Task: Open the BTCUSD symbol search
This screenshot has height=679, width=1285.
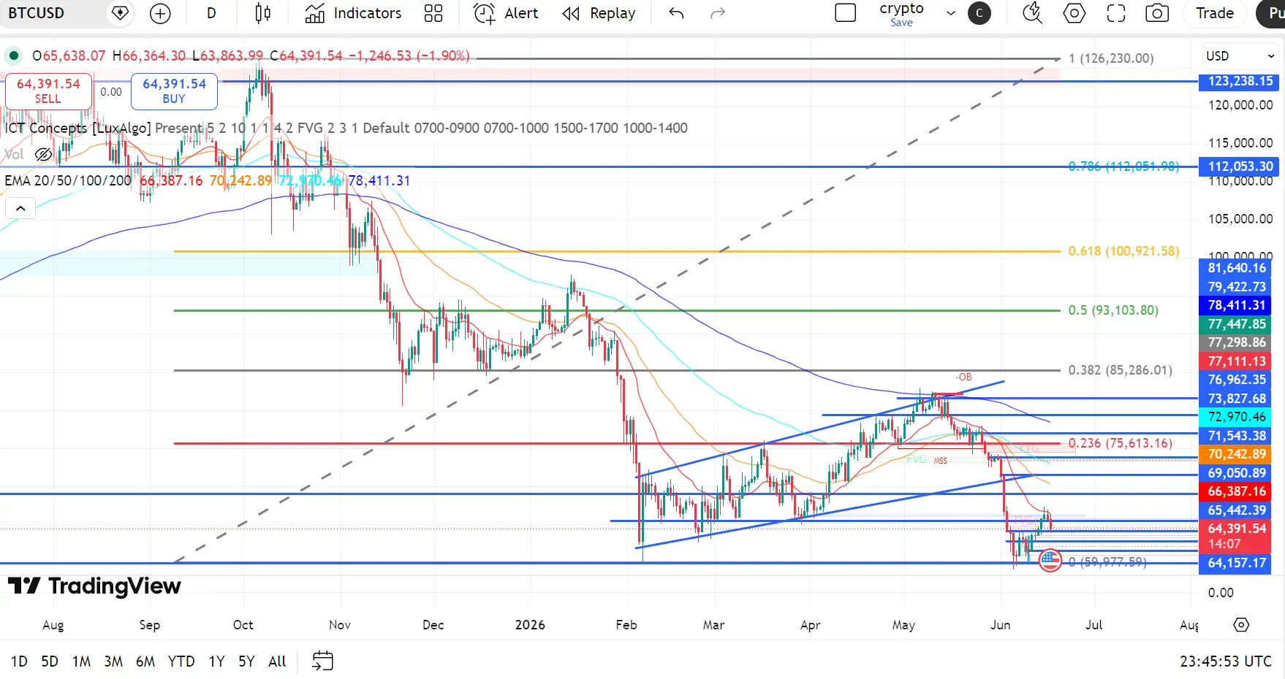Action: tap(37, 13)
